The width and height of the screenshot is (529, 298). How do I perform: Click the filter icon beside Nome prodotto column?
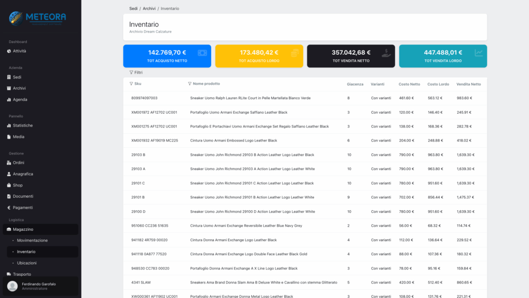tap(190, 84)
